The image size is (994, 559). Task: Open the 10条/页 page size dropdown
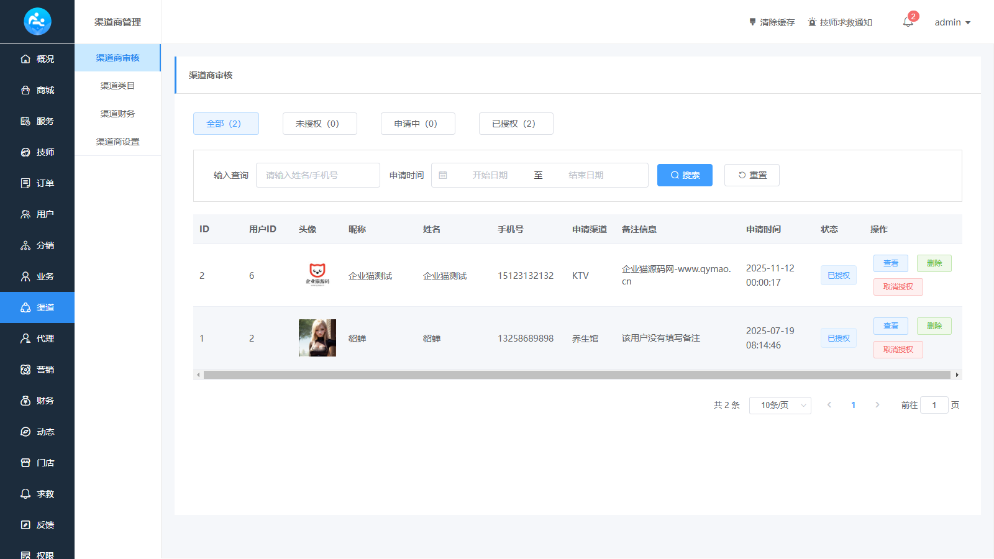coord(780,405)
